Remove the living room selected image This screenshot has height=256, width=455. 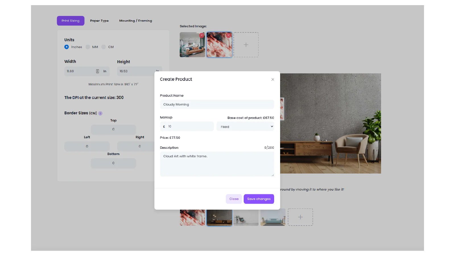[202, 35]
